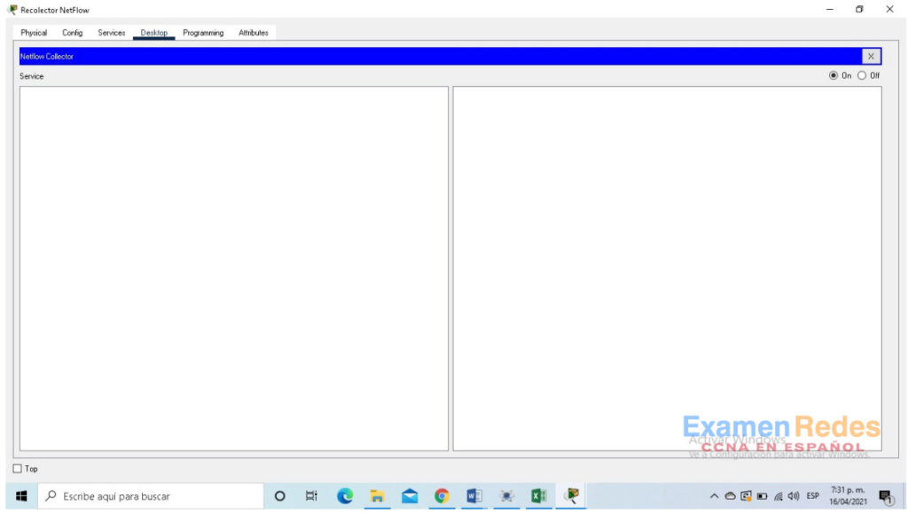Open Google Chrome from the taskbar
Image resolution: width=908 pixels, height=514 pixels.
coord(442,495)
